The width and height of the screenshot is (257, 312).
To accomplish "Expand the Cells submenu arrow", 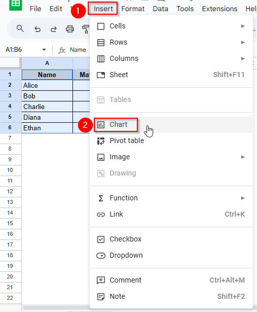I will [243, 26].
